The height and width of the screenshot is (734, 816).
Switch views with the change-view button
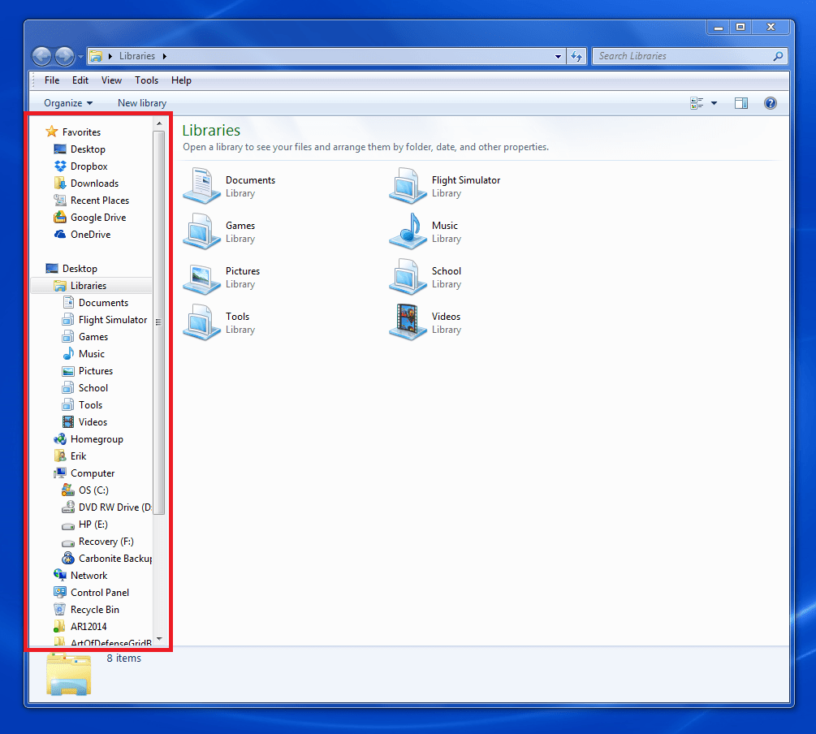pyautogui.click(x=695, y=103)
